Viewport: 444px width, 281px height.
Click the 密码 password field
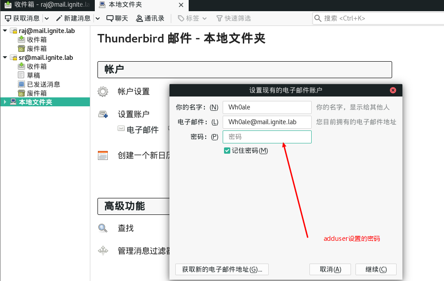click(267, 137)
